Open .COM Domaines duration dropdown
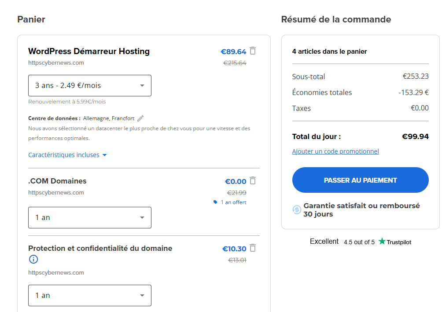 [90, 217]
